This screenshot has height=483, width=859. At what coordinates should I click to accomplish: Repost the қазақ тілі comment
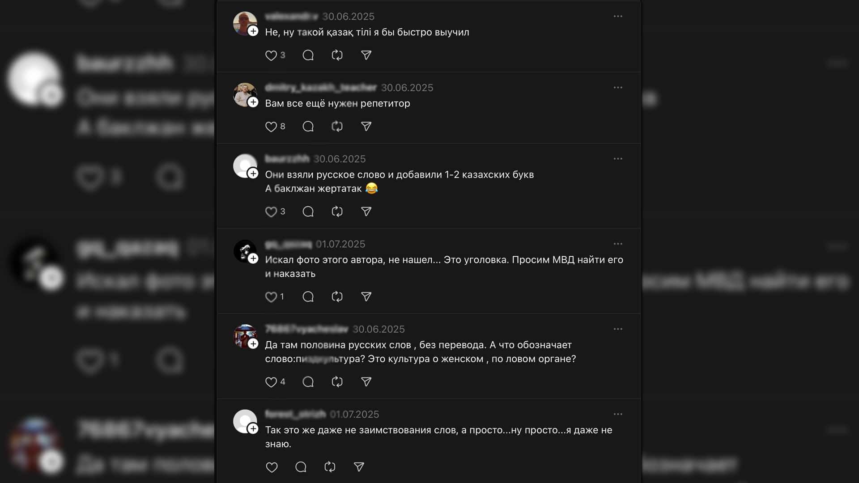(x=337, y=55)
